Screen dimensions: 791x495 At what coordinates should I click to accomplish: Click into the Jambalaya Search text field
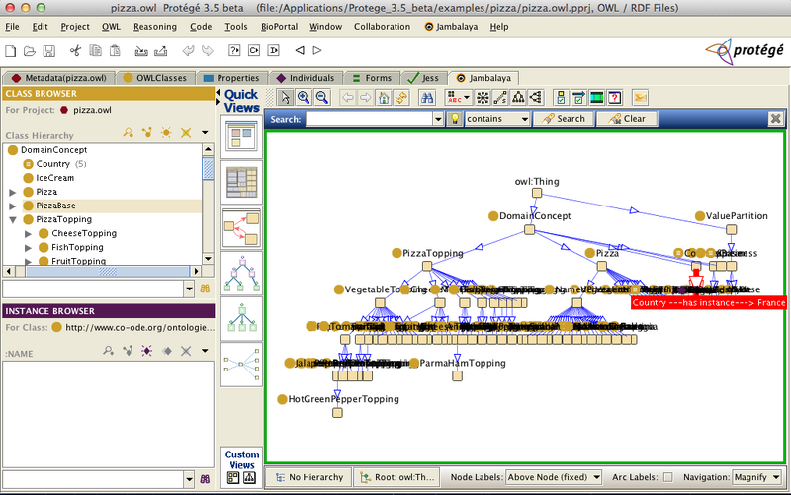pos(369,119)
